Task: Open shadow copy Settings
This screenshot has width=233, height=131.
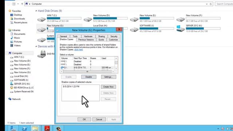Action: pos(108,77)
